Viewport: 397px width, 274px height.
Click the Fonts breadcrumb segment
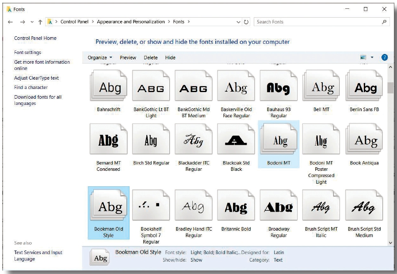(179, 22)
